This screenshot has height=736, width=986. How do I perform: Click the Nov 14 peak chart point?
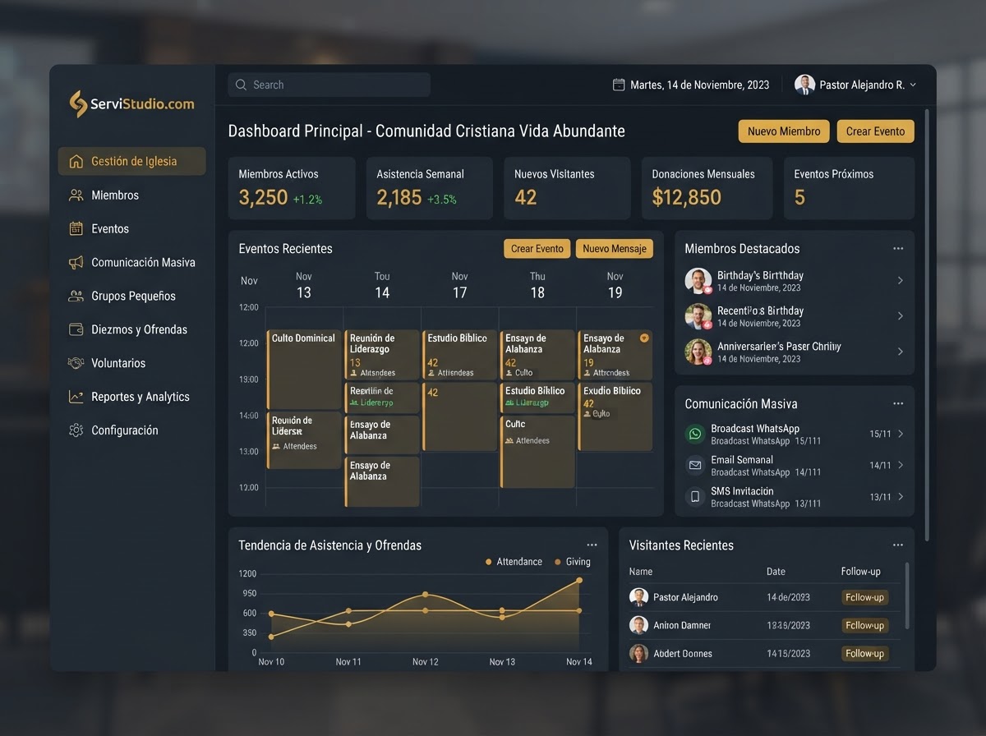pyautogui.click(x=579, y=580)
